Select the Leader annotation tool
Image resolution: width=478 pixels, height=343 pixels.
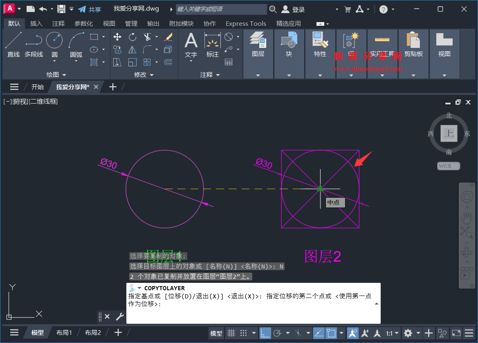[228, 50]
